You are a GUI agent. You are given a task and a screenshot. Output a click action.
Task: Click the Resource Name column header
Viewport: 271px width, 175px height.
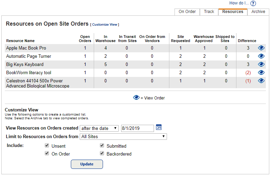click(21, 41)
